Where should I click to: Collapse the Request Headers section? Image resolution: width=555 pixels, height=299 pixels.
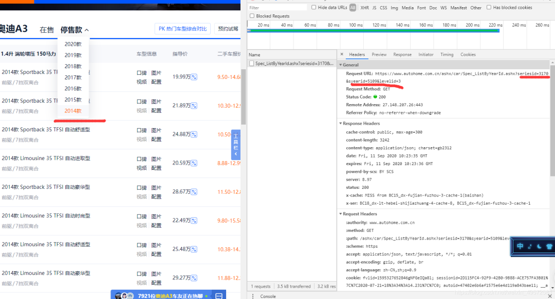[x=341, y=214]
